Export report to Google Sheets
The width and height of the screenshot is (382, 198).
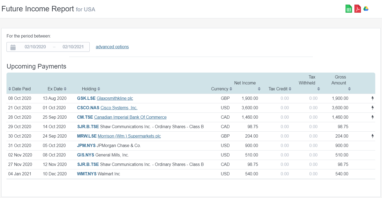click(349, 8)
